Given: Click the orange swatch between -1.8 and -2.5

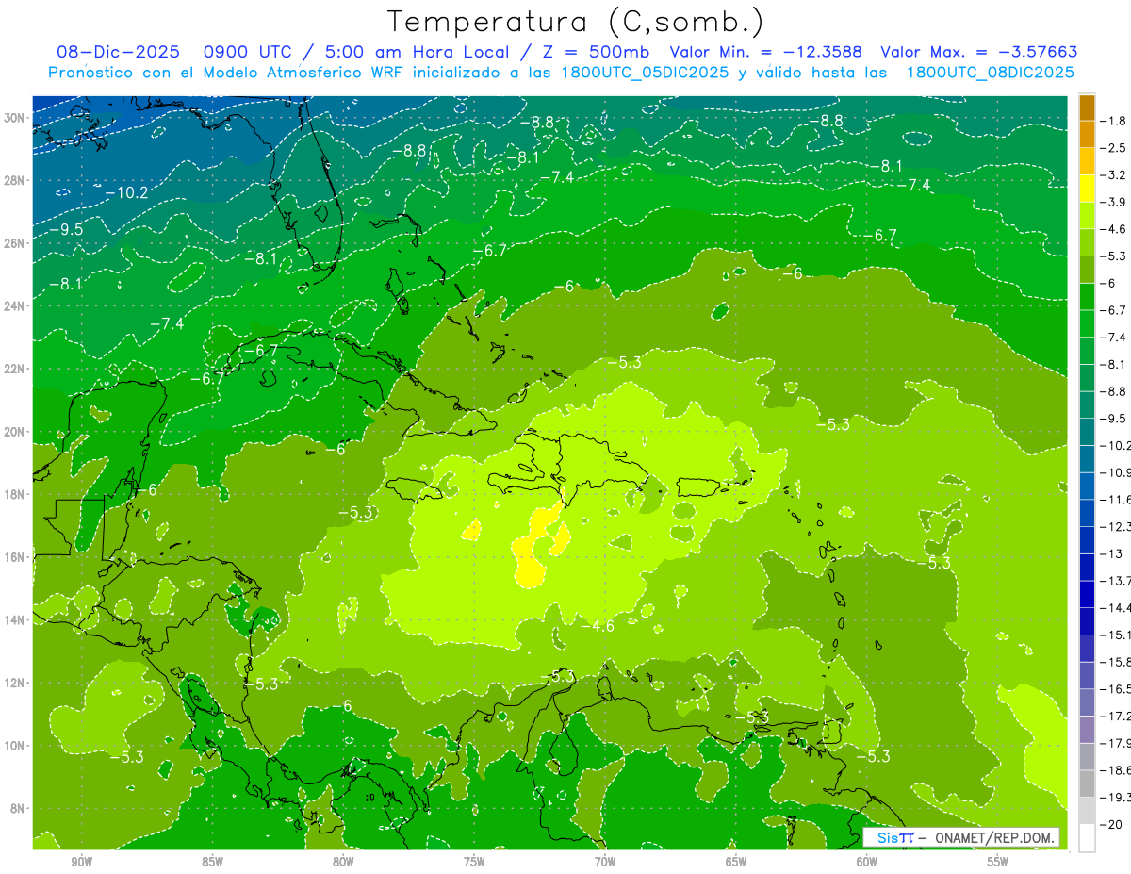Looking at the screenshot, I should [1087, 134].
